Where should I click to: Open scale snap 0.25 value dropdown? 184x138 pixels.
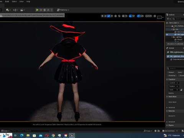142,16
